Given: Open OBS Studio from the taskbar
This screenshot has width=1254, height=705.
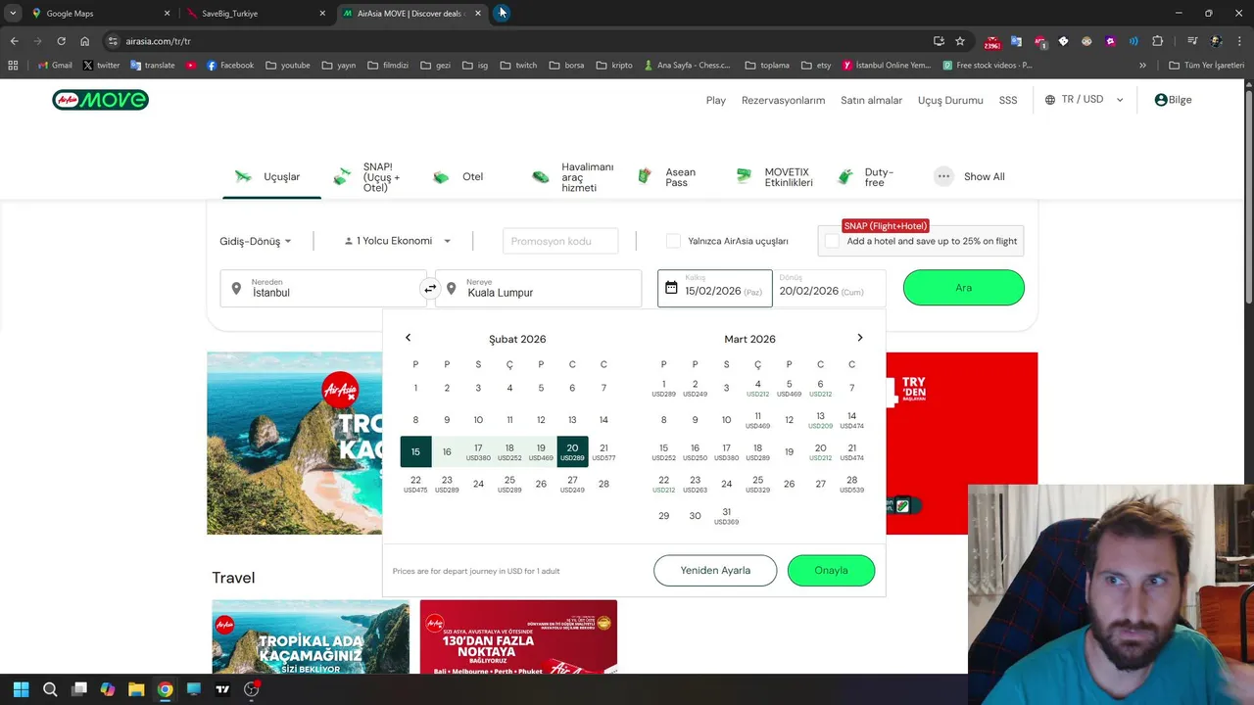Looking at the screenshot, I should 251,689.
